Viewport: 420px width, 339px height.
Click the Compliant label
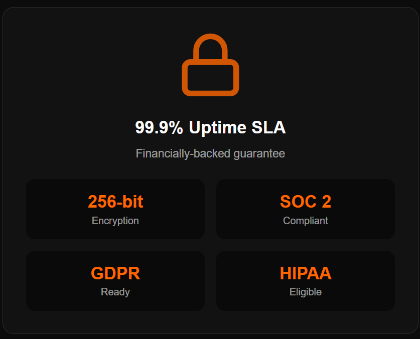[x=305, y=221]
